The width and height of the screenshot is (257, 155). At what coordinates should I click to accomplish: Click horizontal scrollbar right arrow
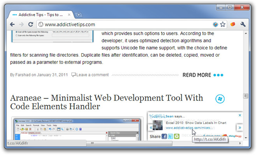240,143
